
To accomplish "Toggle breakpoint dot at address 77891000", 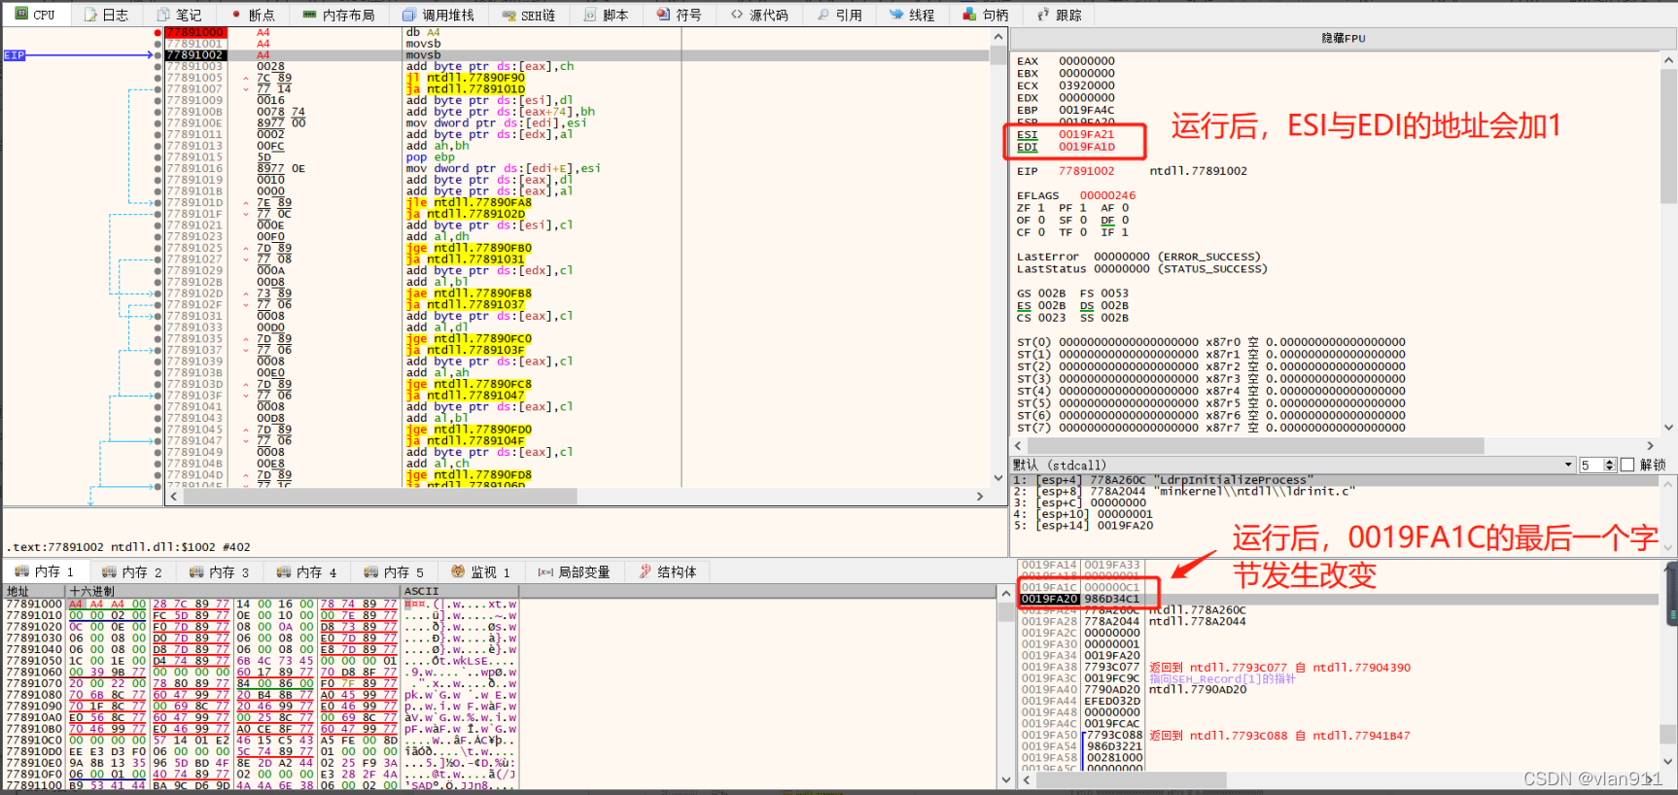I will [x=157, y=32].
